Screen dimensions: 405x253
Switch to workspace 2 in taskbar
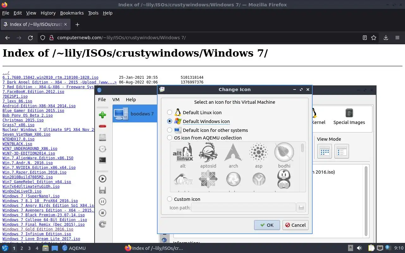coord(22,248)
